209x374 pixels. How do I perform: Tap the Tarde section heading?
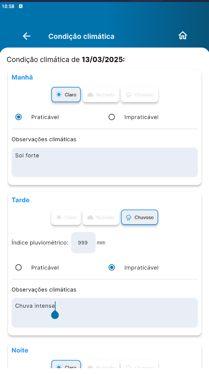click(20, 200)
